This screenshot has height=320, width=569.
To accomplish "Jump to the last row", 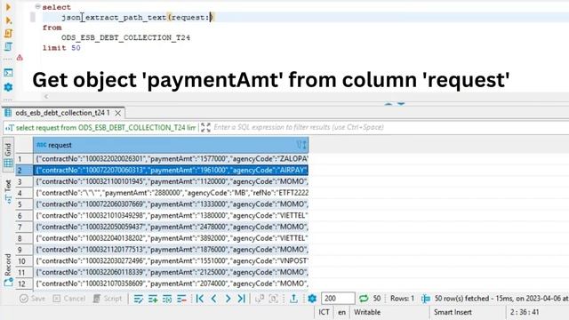I will 242,299.
